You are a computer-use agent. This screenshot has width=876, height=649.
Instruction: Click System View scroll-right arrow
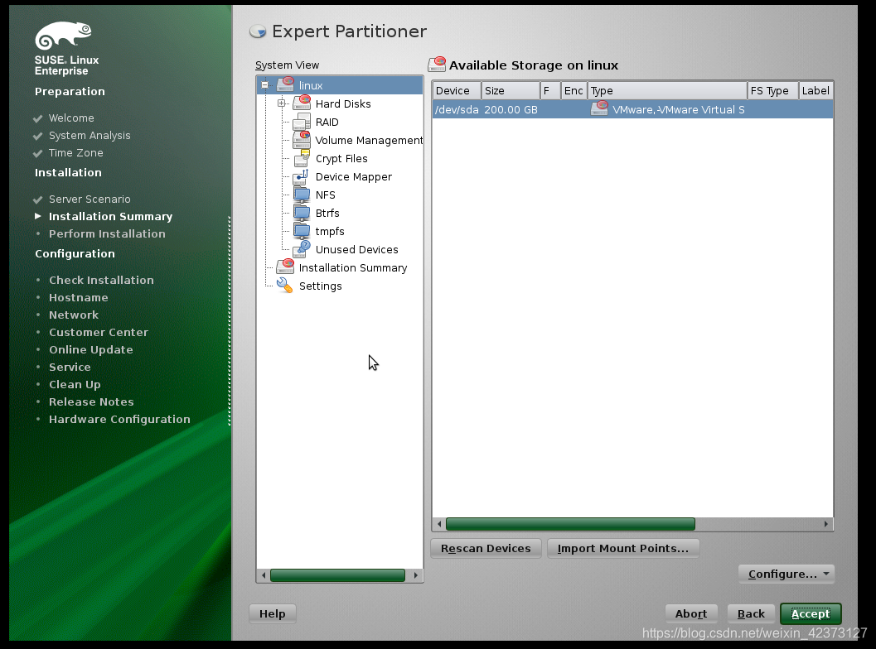pos(416,574)
